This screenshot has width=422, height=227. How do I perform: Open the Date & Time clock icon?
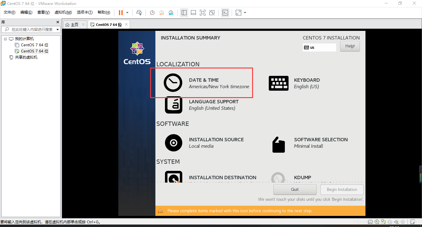tap(173, 83)
